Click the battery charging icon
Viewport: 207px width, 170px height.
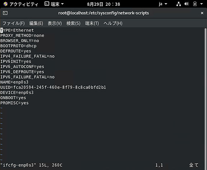[195, 4]
